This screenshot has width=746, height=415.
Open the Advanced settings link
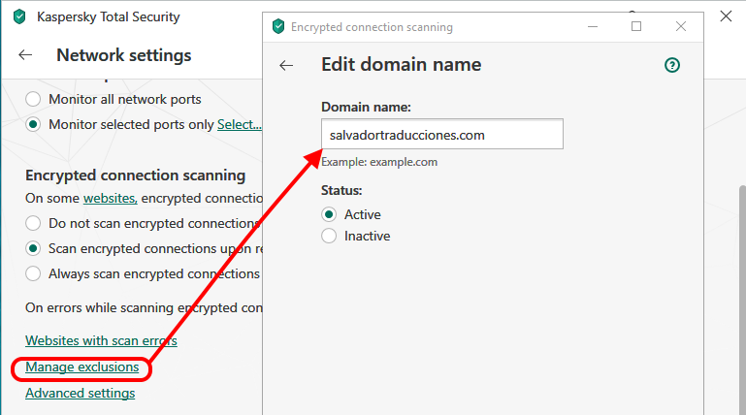(x=80, y=393)
